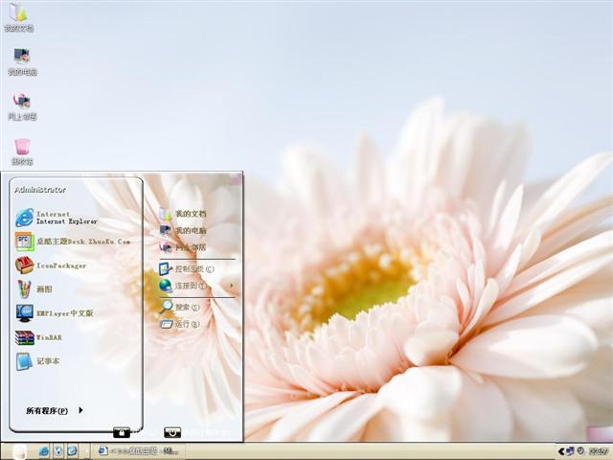Expand hidden tray icons with the arrow
This screenshot has width=613, height=460.
[561, 451]
